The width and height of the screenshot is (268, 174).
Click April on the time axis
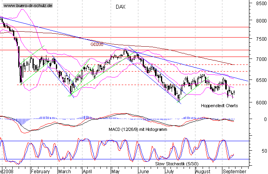click(87, 172)
